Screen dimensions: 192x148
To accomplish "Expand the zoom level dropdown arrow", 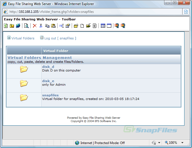I will (182, 143).
